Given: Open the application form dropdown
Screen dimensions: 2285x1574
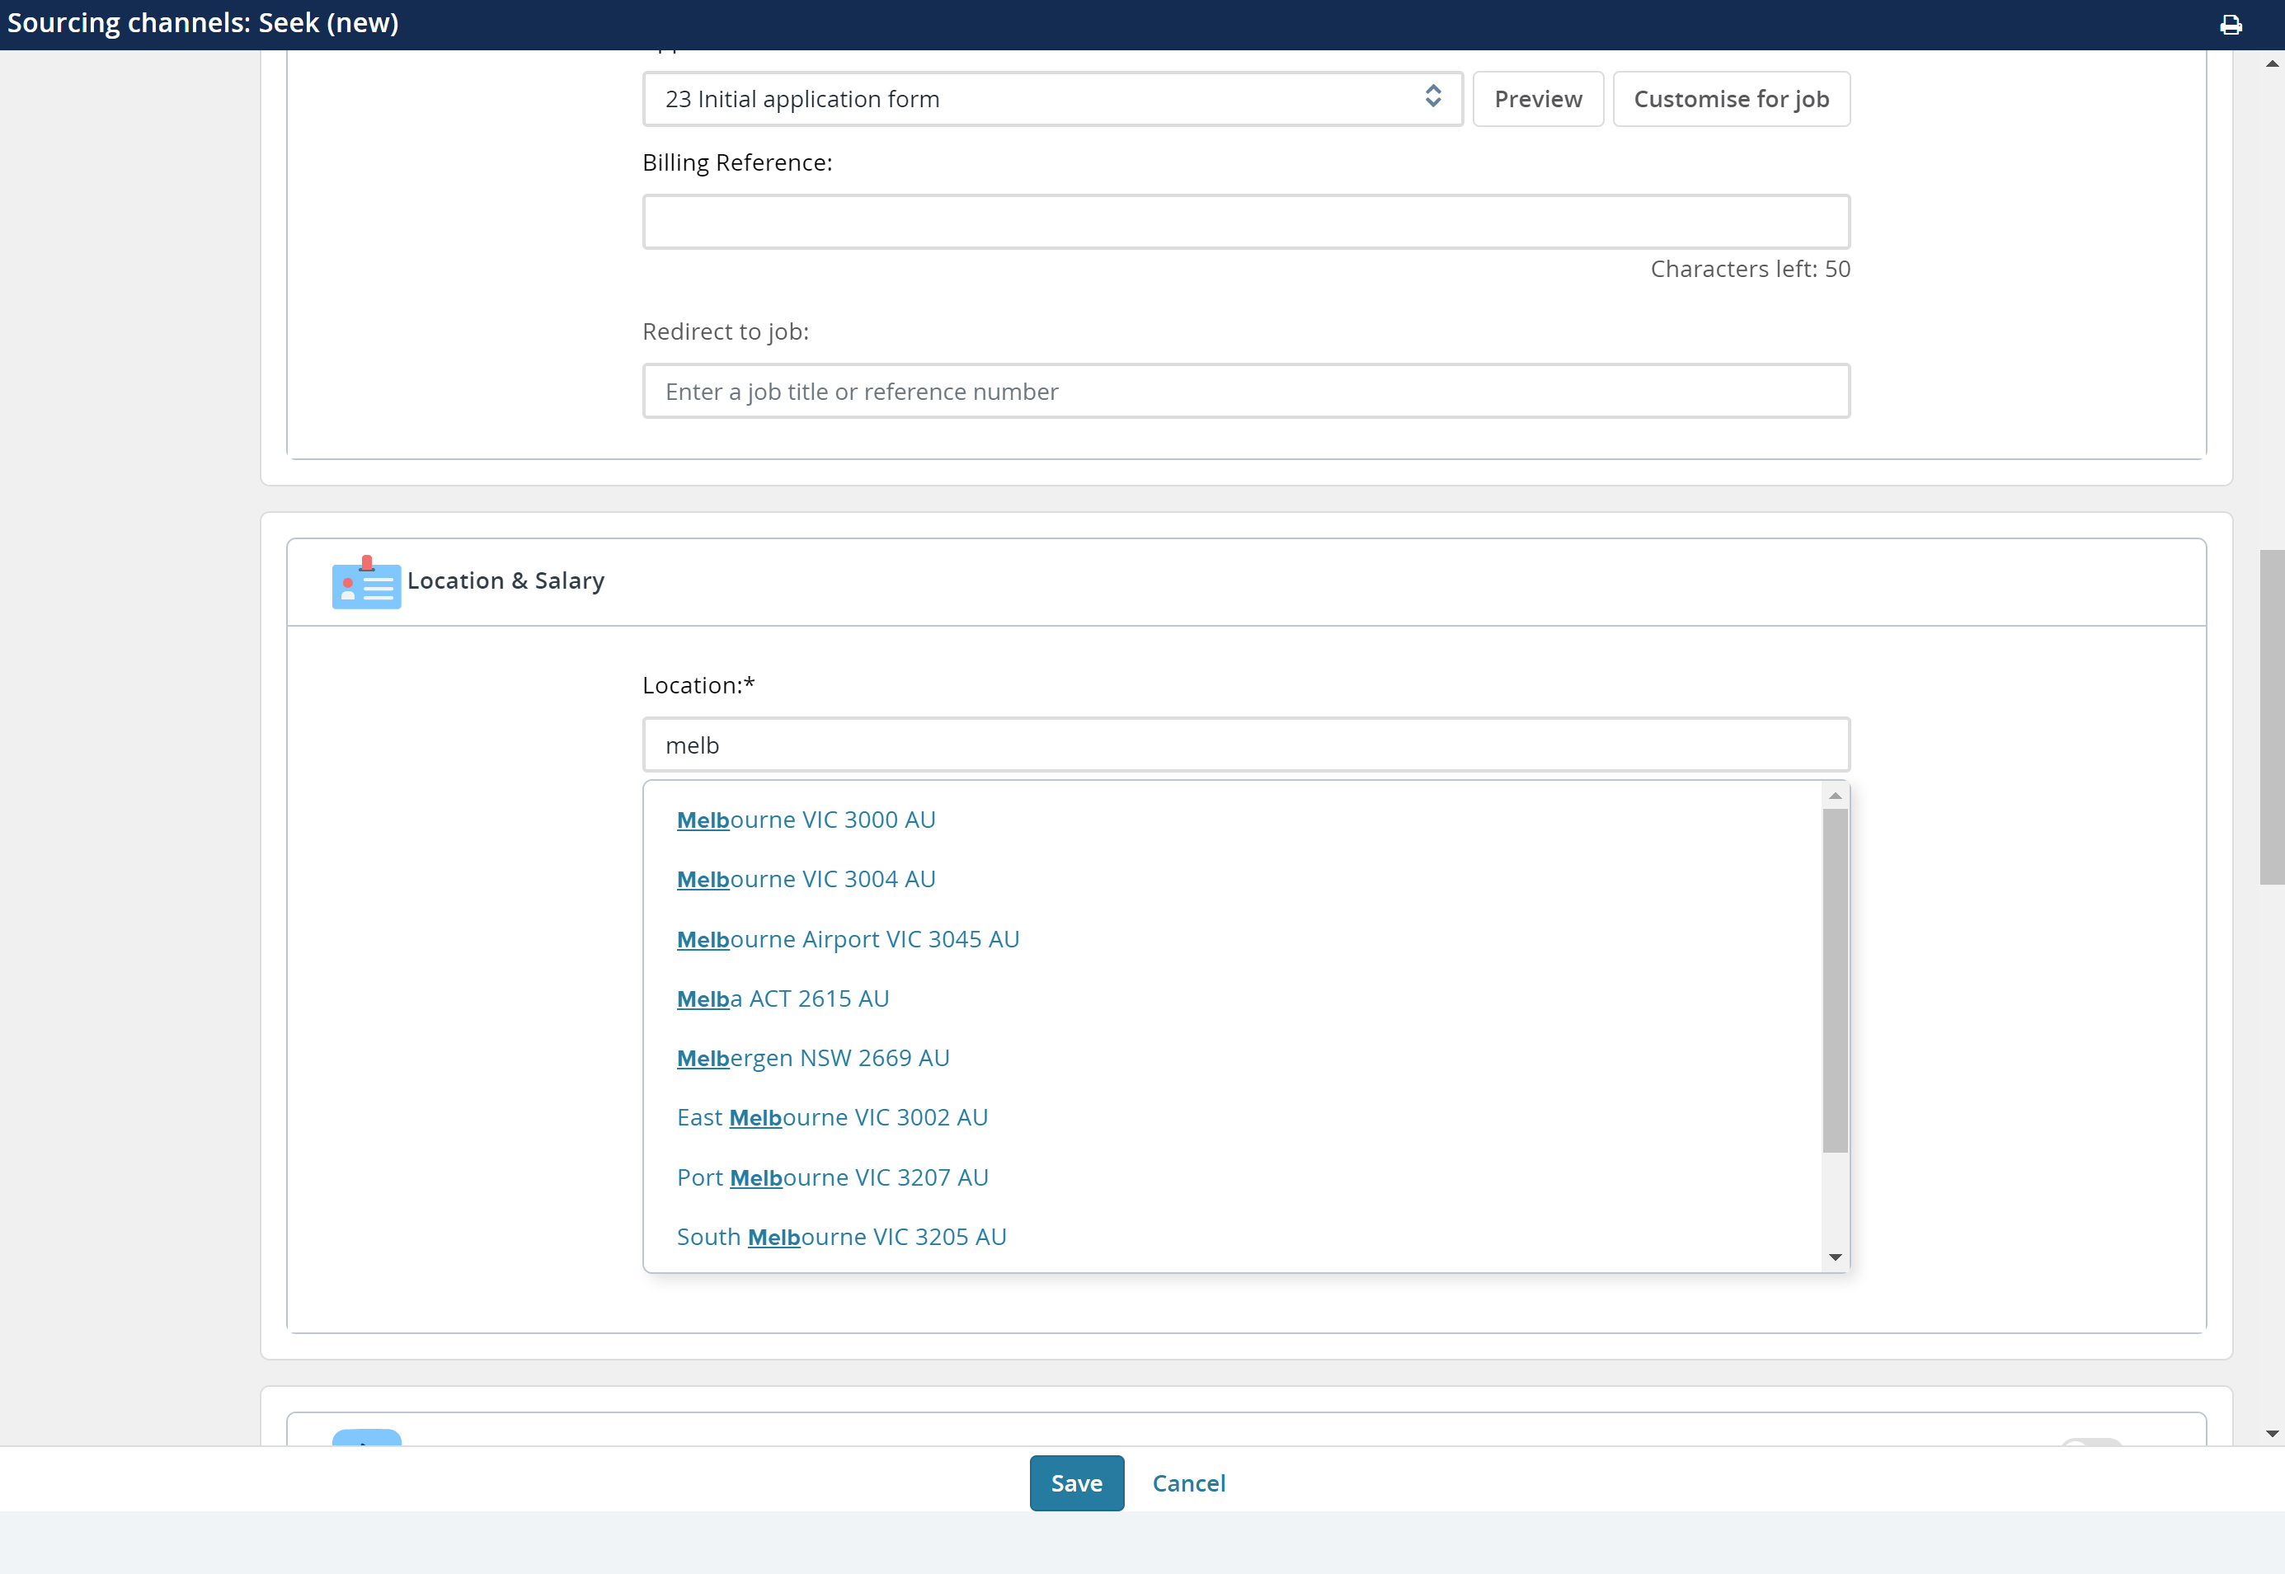Looking at the screenshot, I should [x=1052, y=99].
